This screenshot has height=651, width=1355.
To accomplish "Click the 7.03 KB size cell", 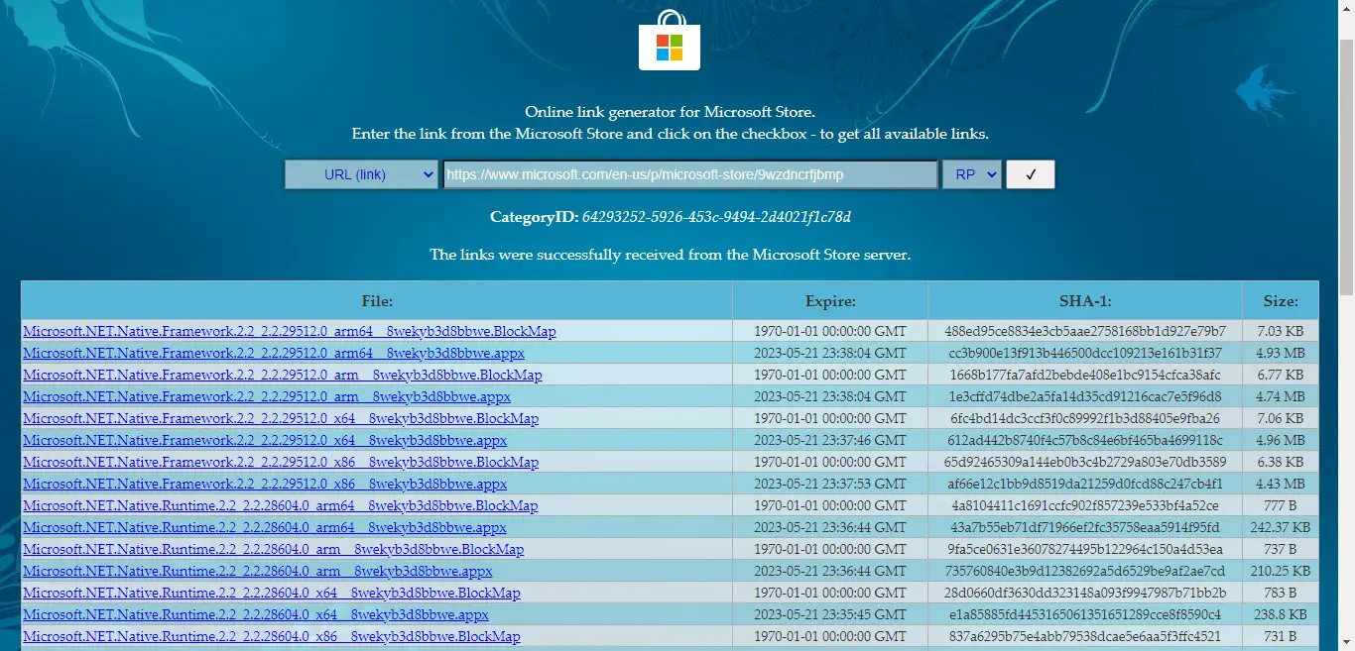I will point(1281,331).
